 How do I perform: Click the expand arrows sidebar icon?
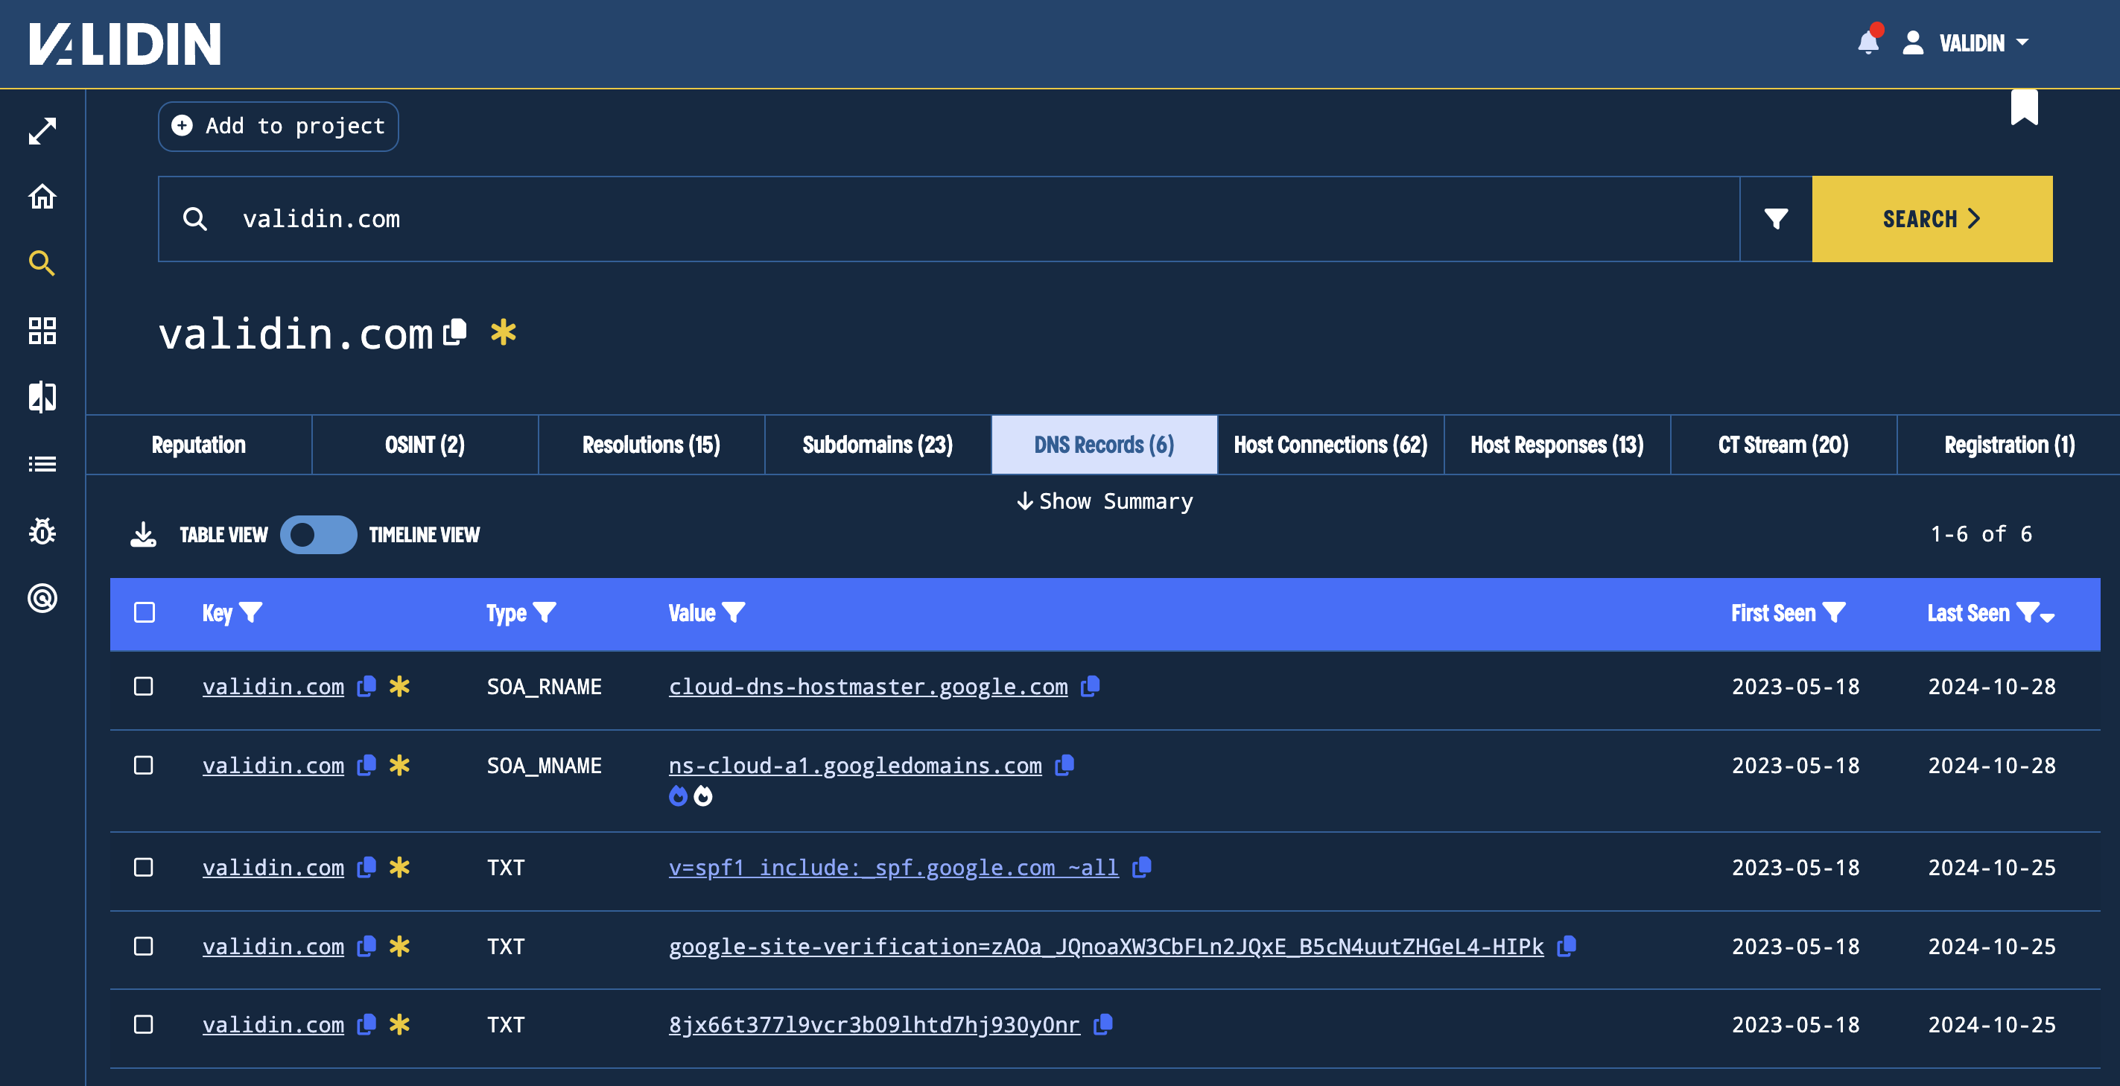tap(42, 131)
